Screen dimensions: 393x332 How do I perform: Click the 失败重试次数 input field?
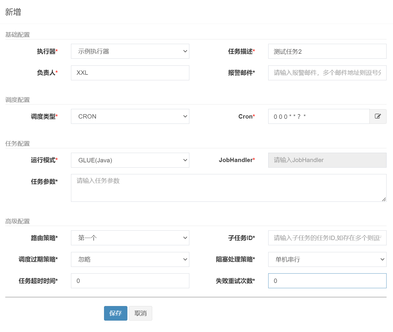click(x=327, y=281)
